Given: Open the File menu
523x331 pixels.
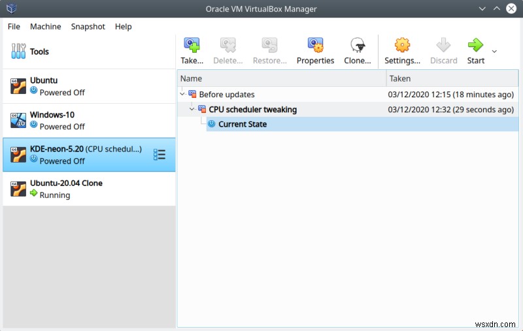Looking at the screenshot, I should 14,26.
